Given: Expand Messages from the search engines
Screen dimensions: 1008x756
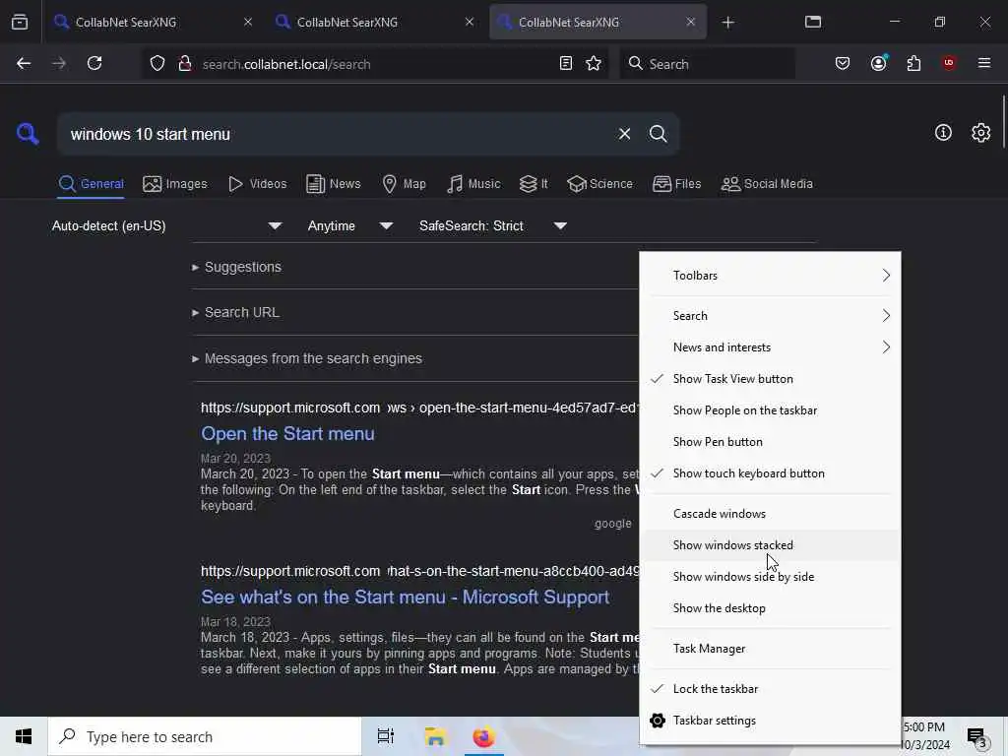Looking at the screenshot, I should point(307,358).
